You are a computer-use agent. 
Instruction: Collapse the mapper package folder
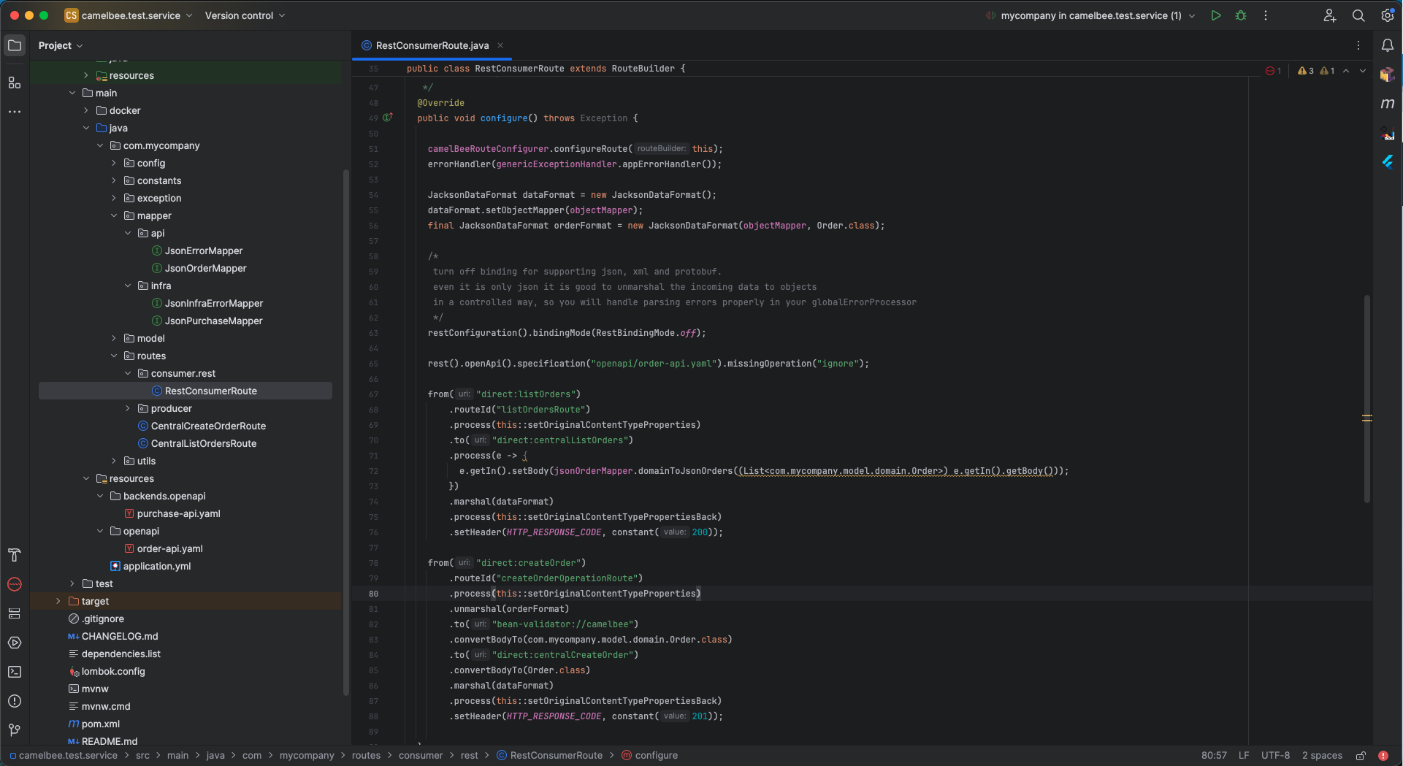tap(114, 215)
